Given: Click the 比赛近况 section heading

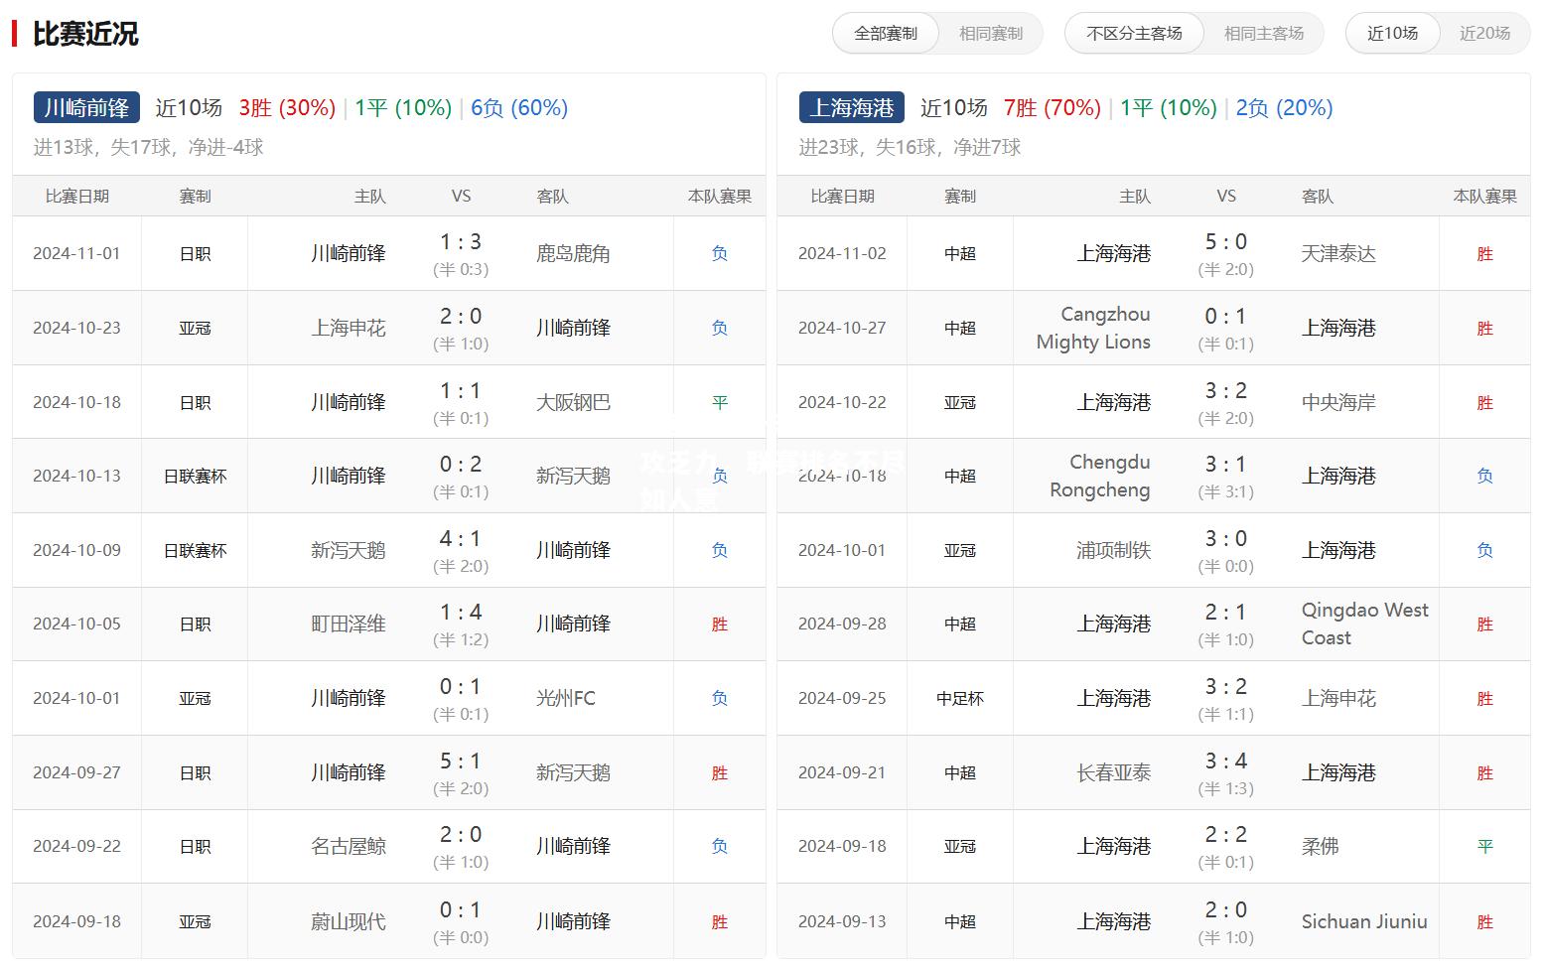Looking at the screenshot, I should pyautogui.click(x=85, y=34).
